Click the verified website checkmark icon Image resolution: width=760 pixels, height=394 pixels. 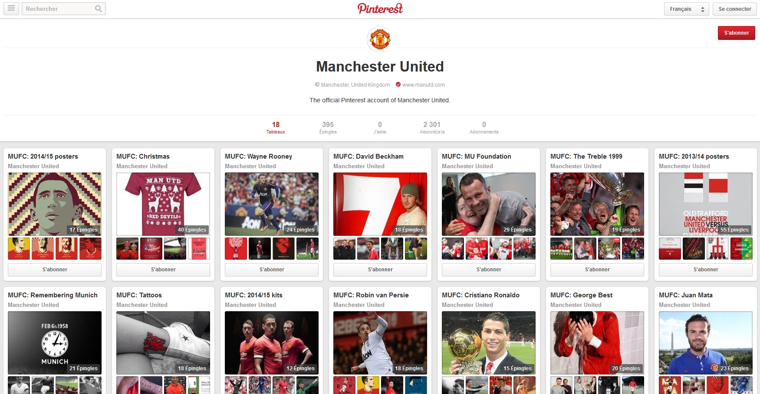[398, 85]
